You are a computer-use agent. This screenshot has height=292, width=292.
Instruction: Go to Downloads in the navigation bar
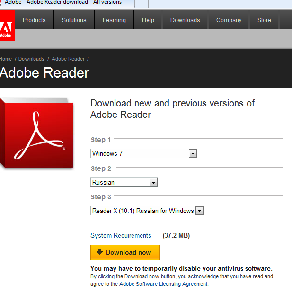tap(185, 20)
